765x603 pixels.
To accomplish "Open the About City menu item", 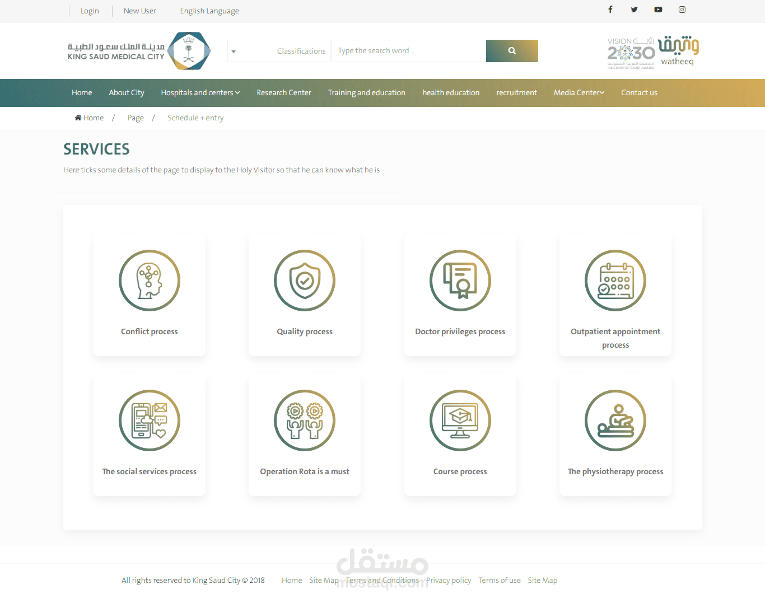I will (x=127, y=93).
